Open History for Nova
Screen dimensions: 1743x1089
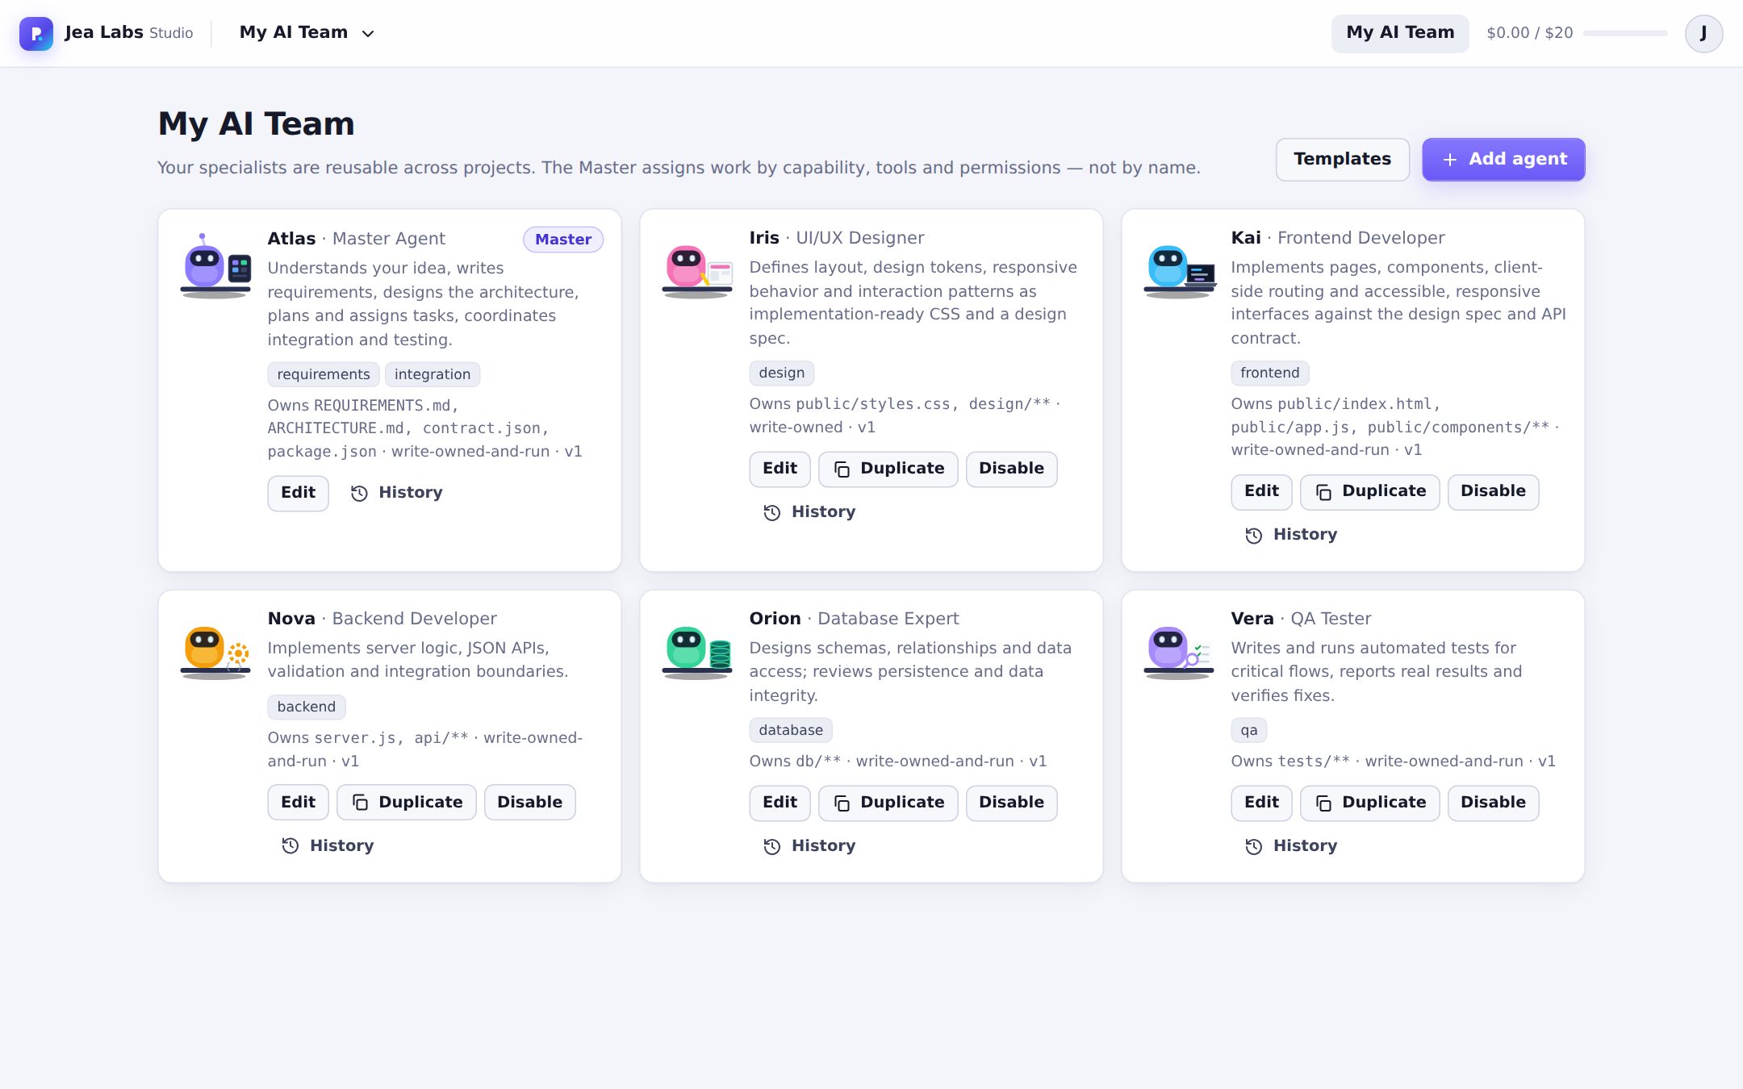point(328,846)
